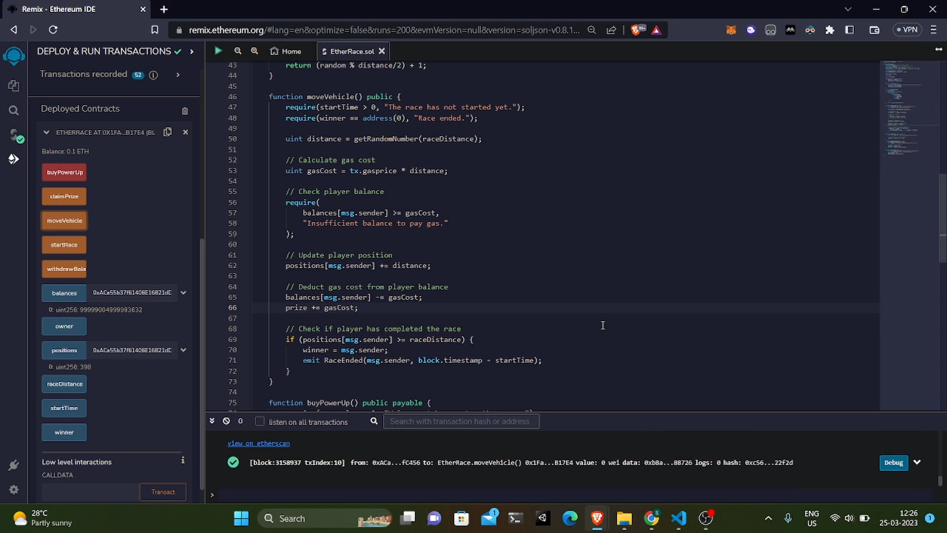Toggle Brave VPN button

908,30
